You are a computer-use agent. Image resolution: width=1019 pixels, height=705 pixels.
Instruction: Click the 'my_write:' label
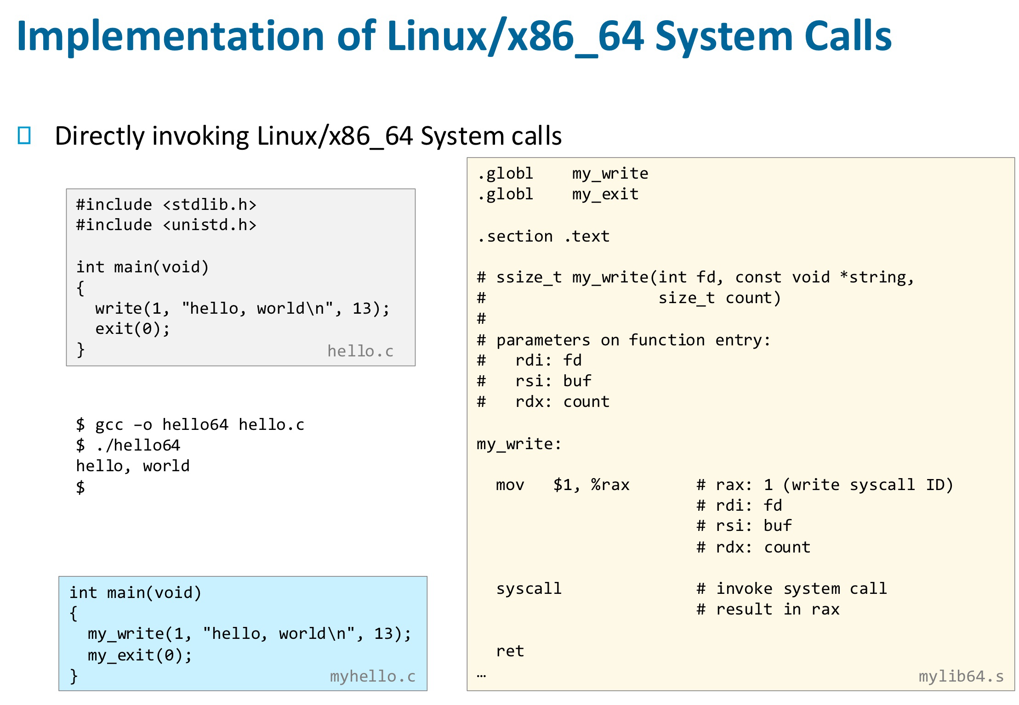(x=519, y=444)
